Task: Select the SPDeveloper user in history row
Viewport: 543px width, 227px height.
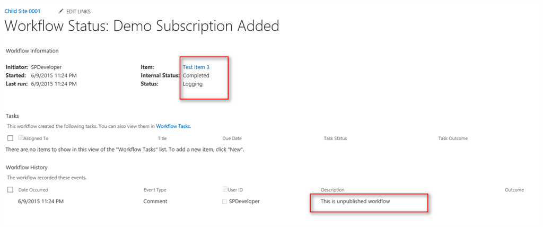Action: tap(244, 202)
